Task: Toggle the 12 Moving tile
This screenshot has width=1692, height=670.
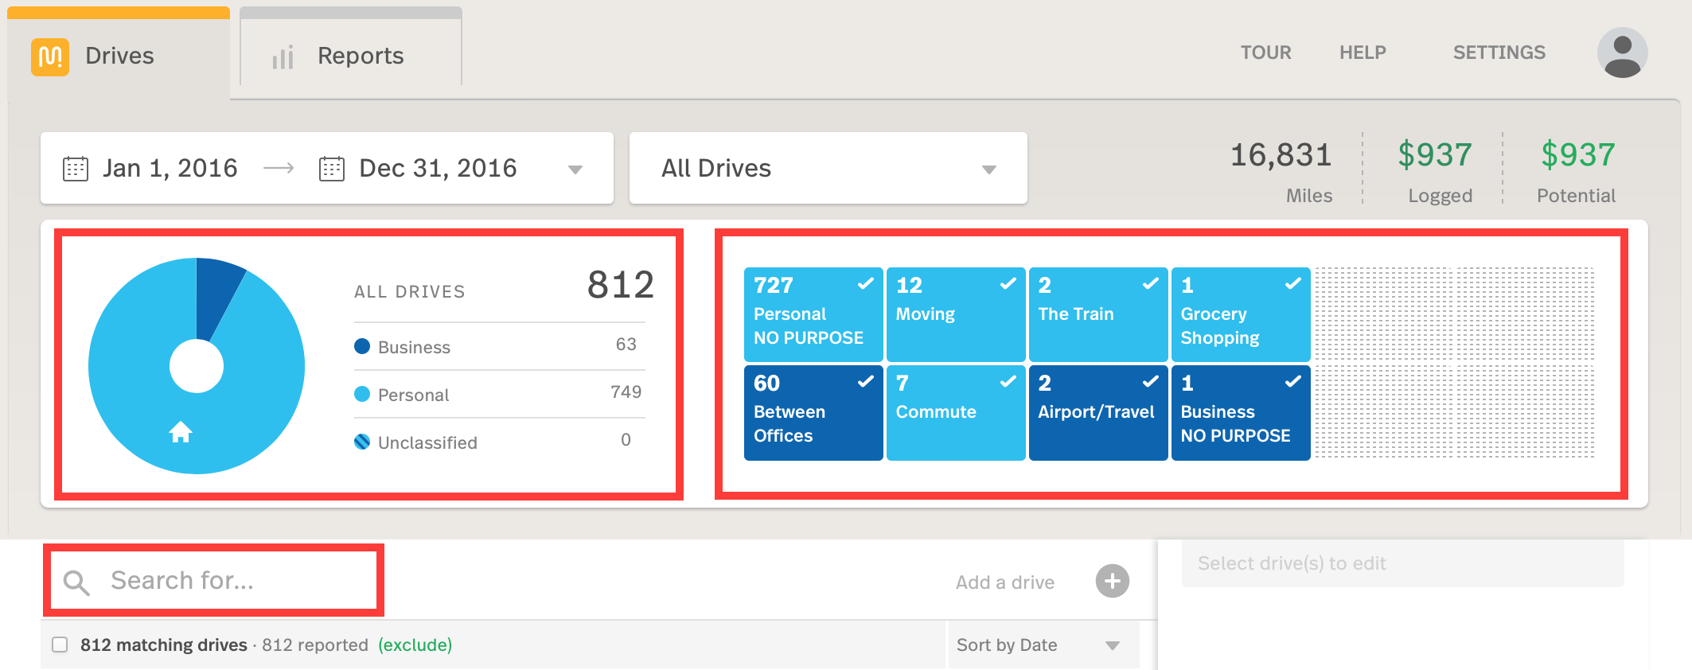Action: [x=956, y=314]
